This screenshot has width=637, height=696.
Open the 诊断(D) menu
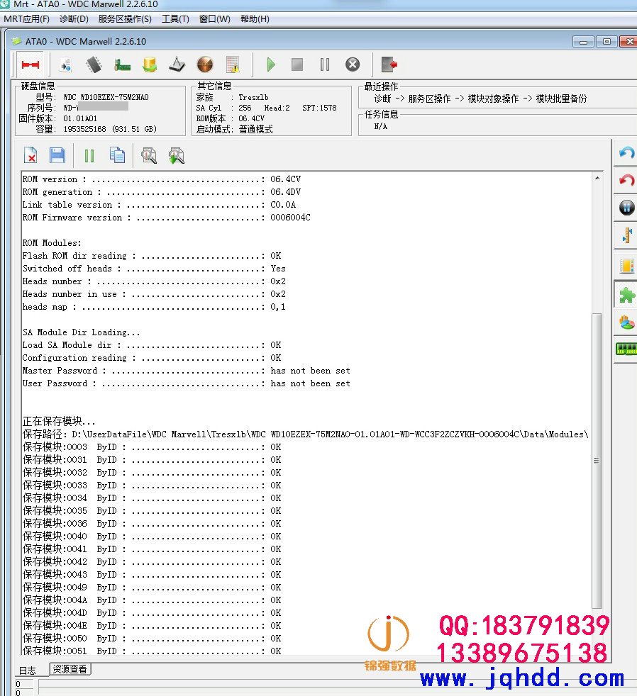point(74,19)
